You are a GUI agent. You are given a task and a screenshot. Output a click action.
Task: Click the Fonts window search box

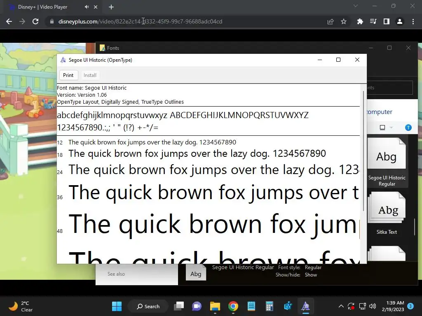tap(390, 88)
